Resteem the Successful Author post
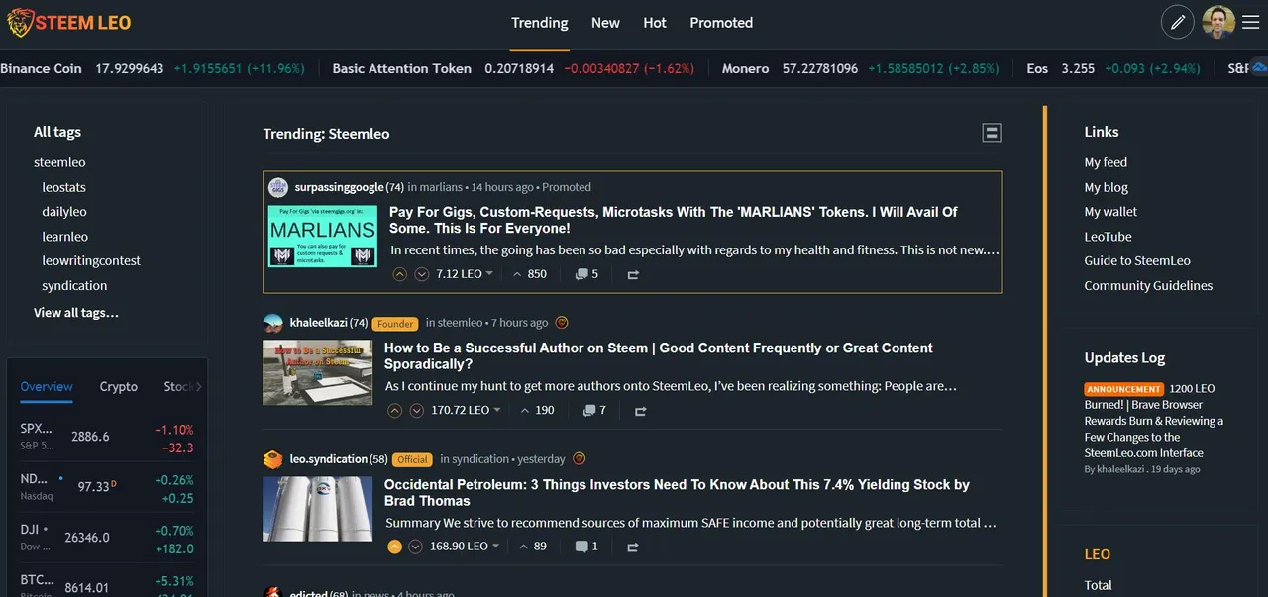This screenshot has height=597, width=1268. (640, 410)
